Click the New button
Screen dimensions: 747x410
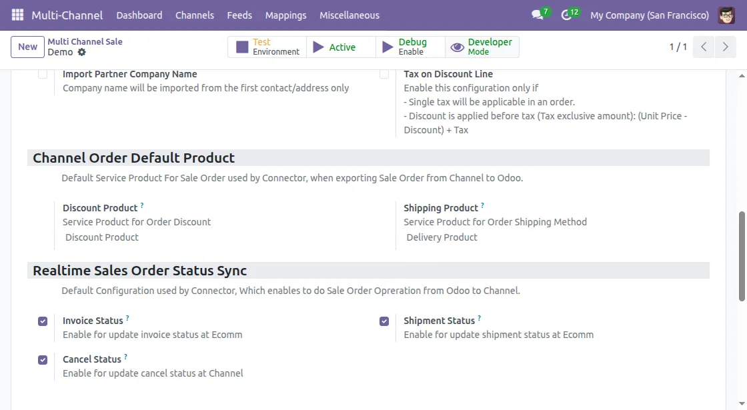tap(27, 47)
